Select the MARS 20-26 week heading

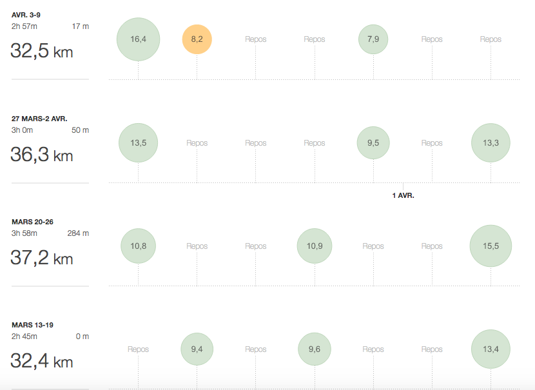(32, 222)
